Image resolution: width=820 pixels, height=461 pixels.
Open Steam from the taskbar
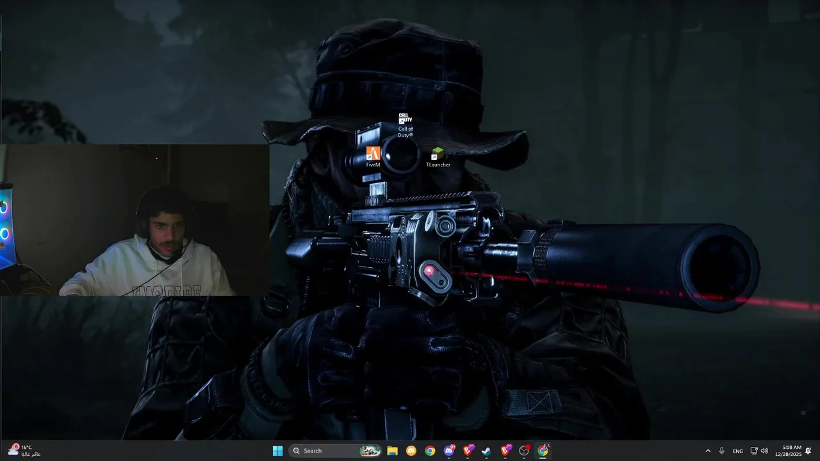tap(486, 451)
